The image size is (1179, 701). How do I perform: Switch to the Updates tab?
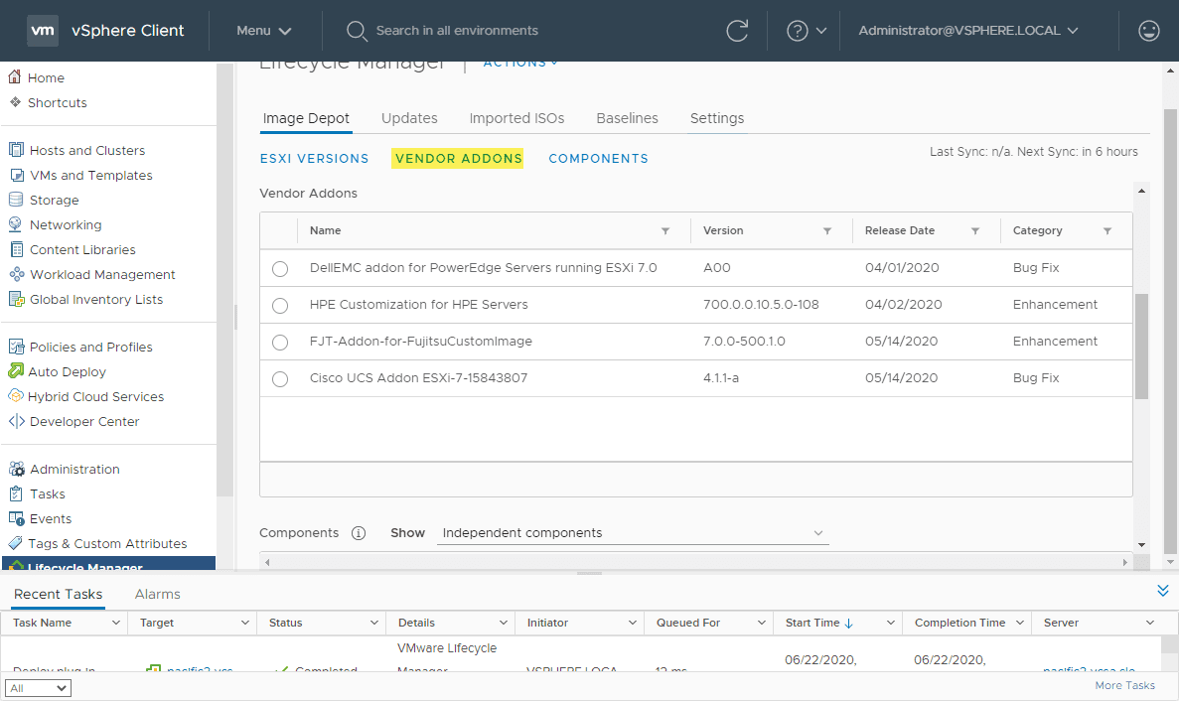click(x=409, y=118)
